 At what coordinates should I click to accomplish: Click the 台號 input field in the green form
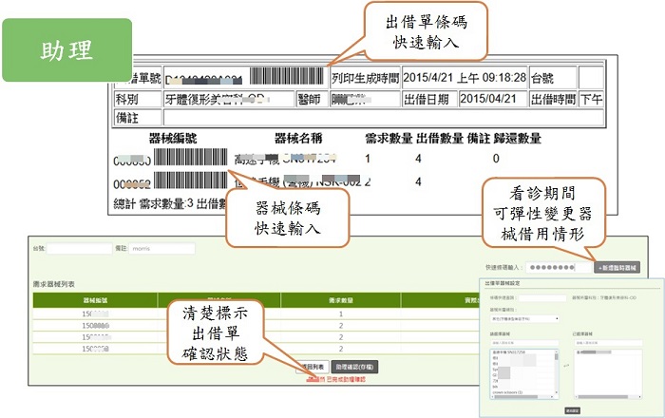(79, 249)
